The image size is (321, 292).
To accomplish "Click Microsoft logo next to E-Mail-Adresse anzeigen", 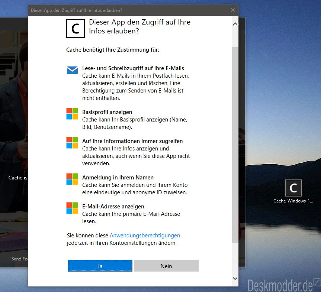I will [72, 208].
